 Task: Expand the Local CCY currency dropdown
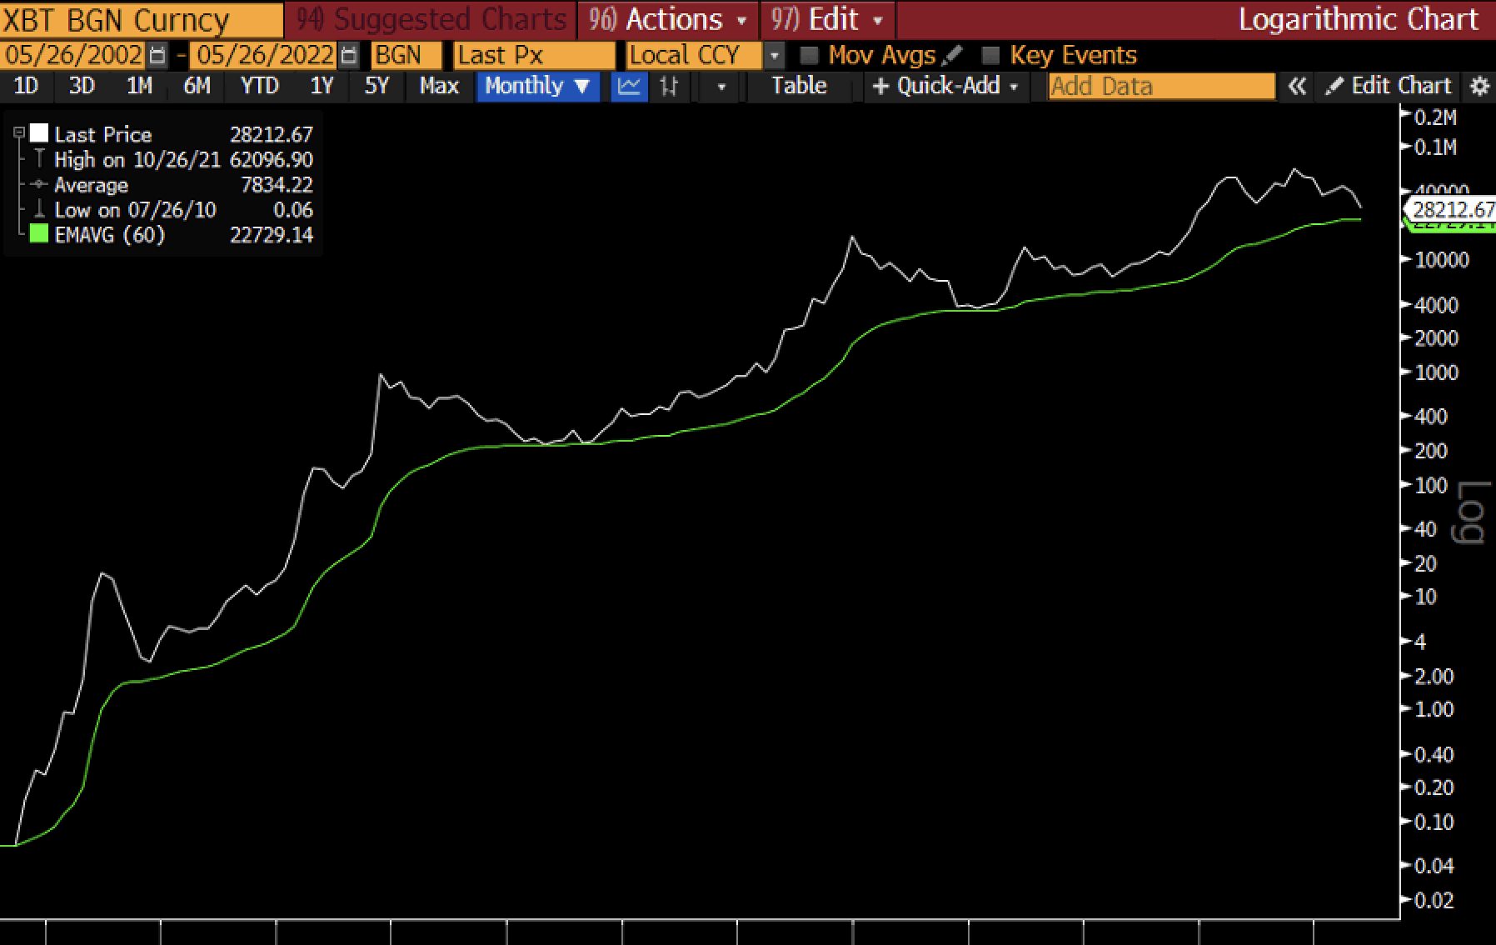(775, 56)
